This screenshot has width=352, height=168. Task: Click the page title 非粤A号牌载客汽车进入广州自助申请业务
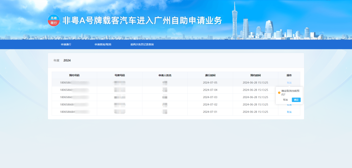(x=142, y=20)
